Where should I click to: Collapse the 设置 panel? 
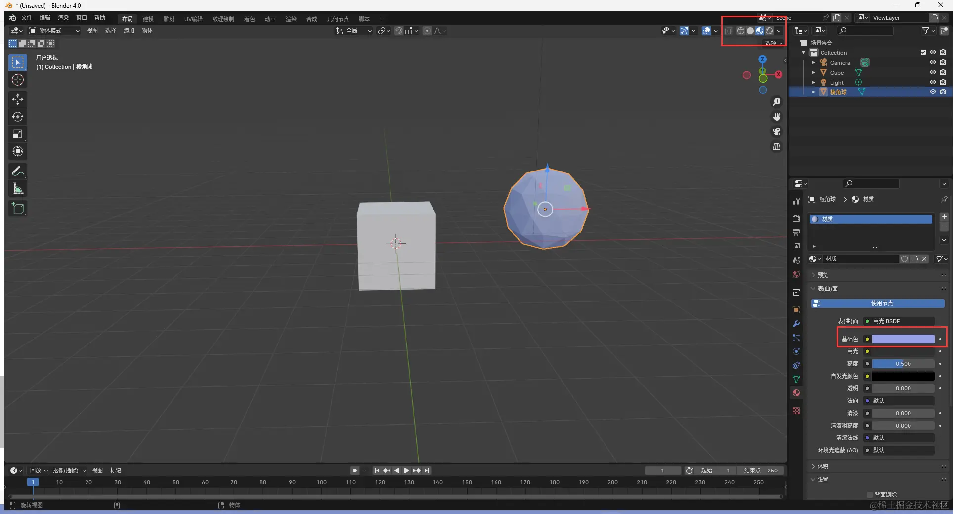pos(823,479)
